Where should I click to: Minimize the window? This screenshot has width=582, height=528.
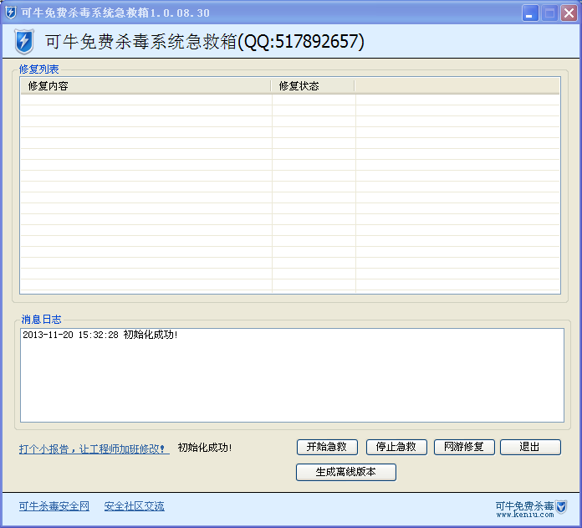(530, 13)
